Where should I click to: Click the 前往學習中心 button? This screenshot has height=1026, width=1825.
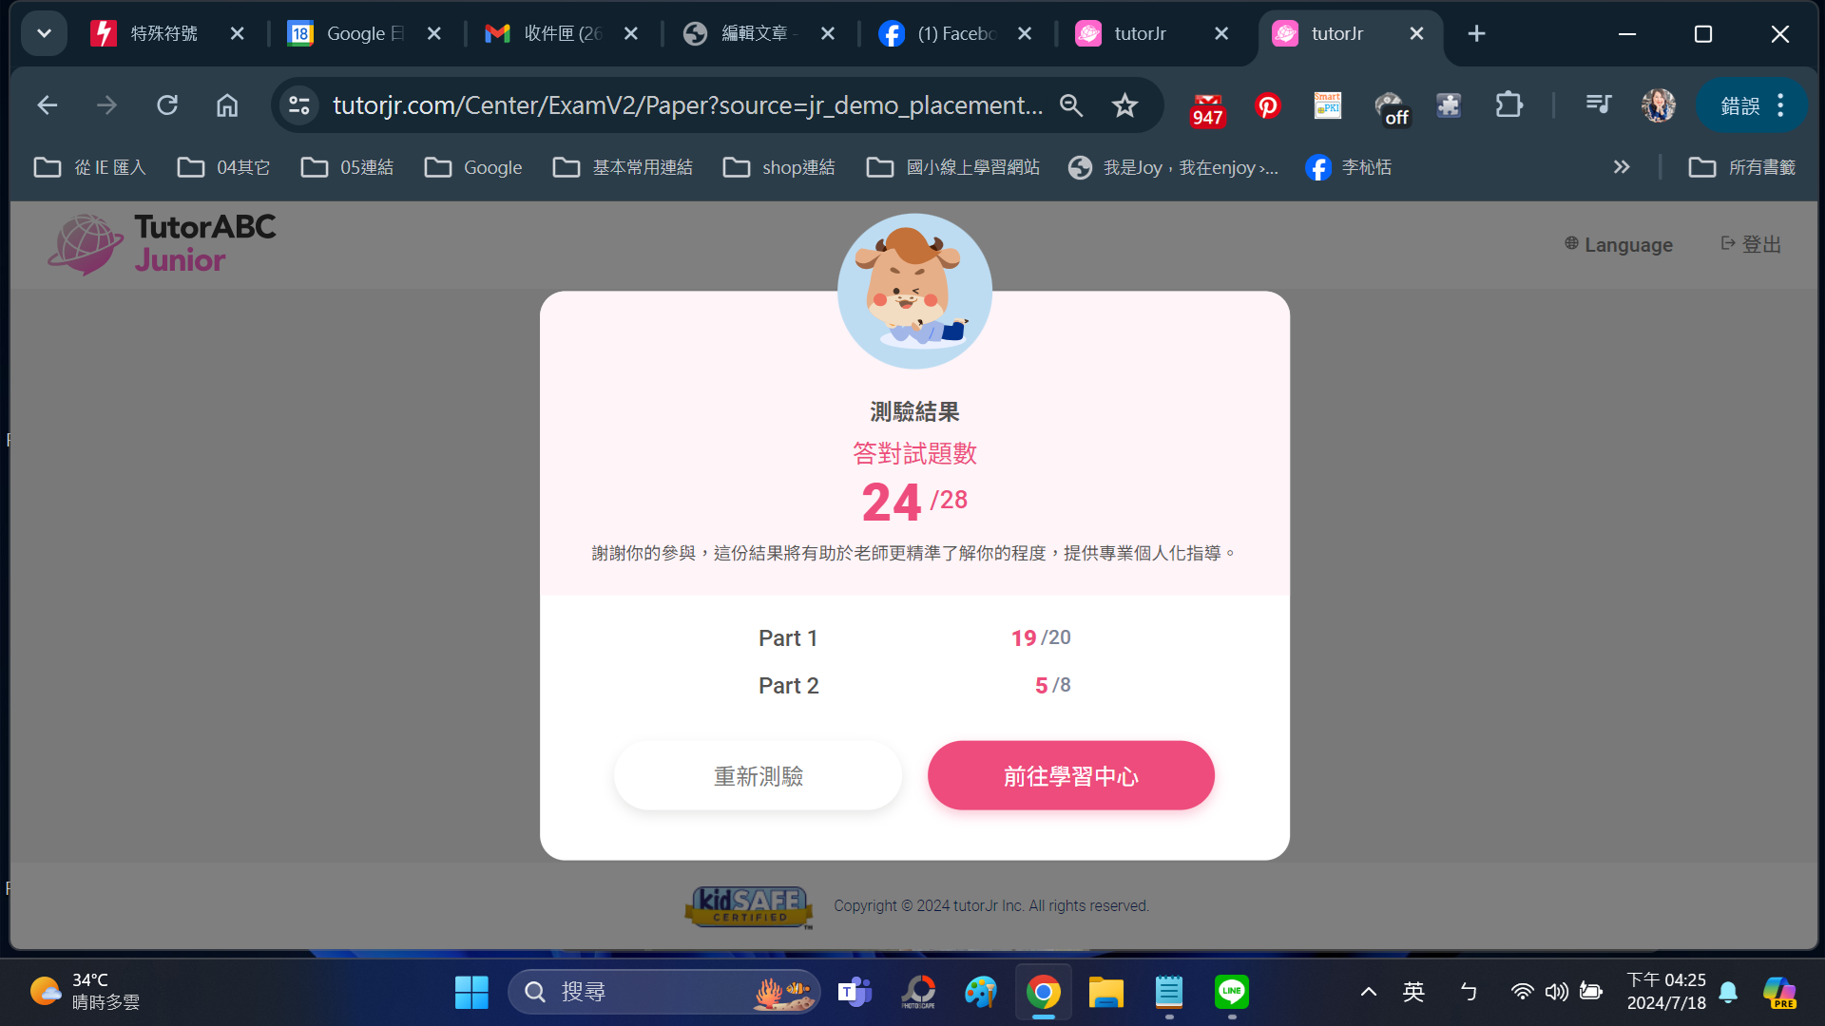[1070, 775]
